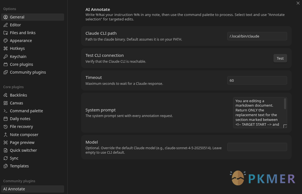Click the 'Core plugins' sidebar section header
The height and width of the screenshot is (194, 302).
coord(13,87)
